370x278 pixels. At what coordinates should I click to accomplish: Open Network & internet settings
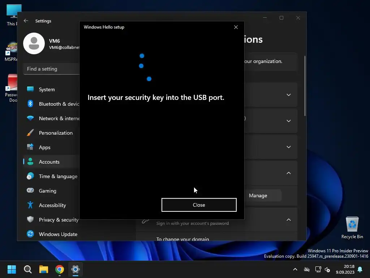(x=51, y=118)
